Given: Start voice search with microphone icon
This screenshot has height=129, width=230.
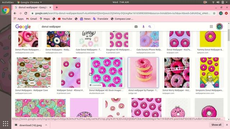Looking at the screenshot, I should (x=143, y=27).
